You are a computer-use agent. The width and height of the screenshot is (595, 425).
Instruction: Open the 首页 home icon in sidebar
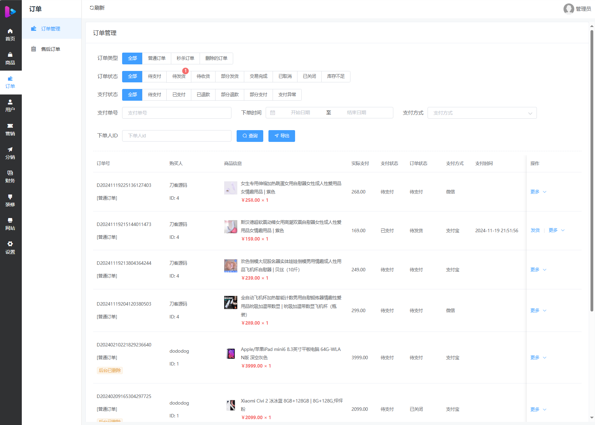point(10,31)
